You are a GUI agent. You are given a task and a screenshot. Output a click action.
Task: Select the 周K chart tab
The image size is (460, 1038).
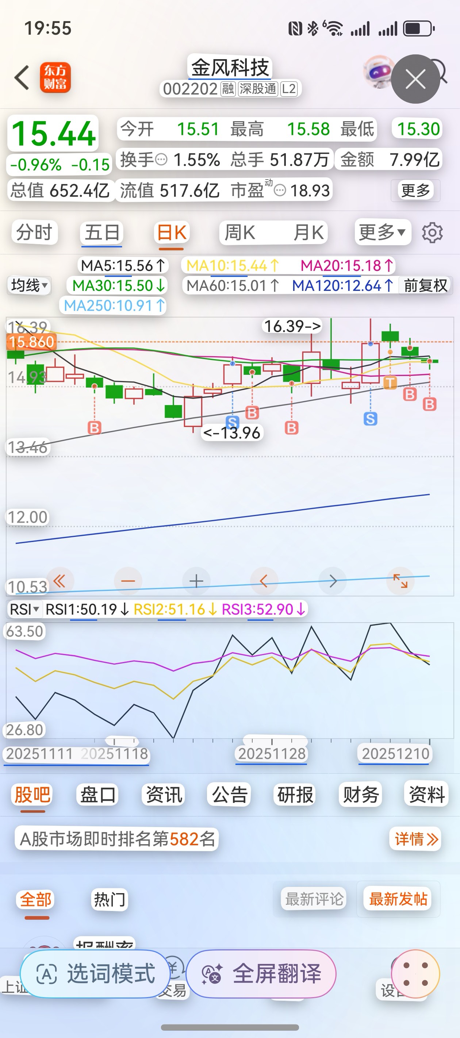pos(240,232)
